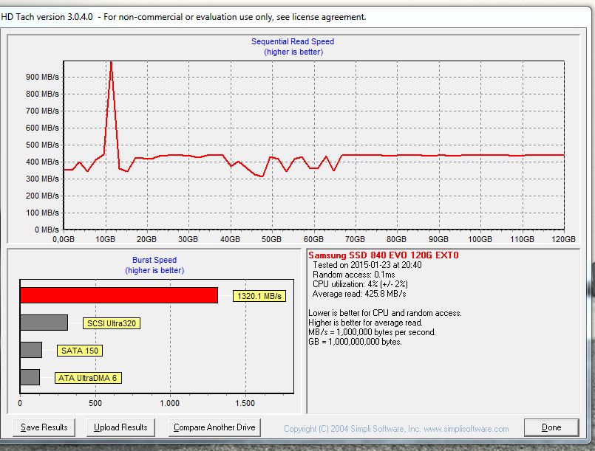
Task: Click the Burst Speed chart title
Action: click(x=154, y=261)
